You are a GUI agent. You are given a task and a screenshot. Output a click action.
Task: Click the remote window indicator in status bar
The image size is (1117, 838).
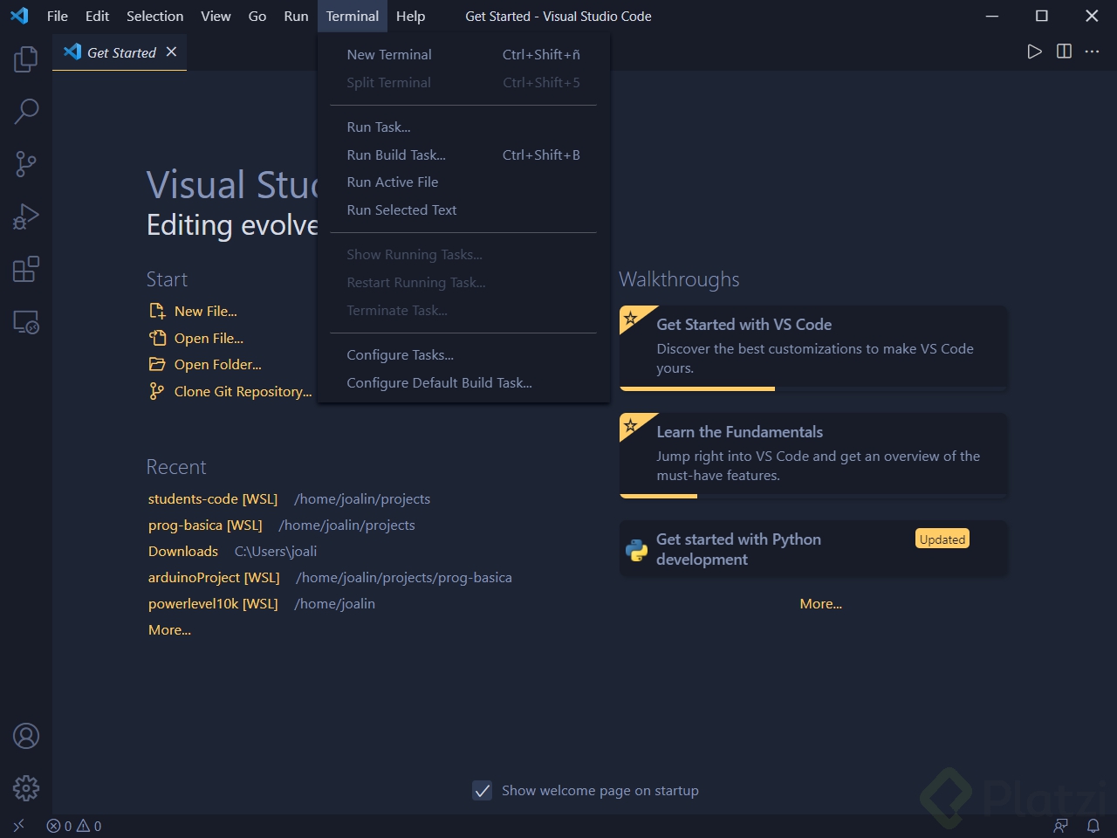point(18,826)
